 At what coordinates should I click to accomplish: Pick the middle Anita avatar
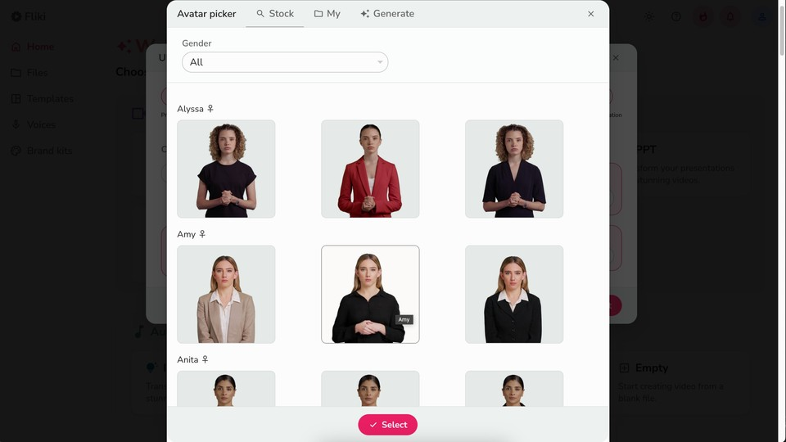coord(370,388)
